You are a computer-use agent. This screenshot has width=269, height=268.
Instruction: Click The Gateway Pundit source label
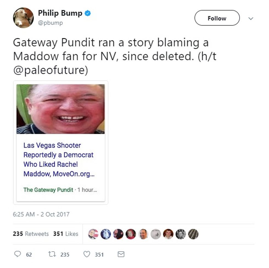pos(48,190)
